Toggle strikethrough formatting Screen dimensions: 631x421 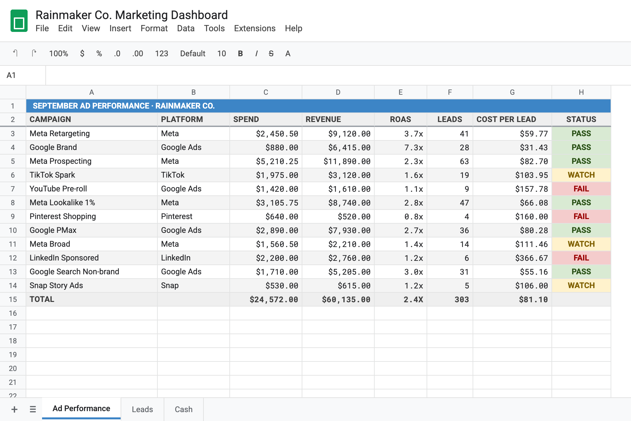271,53
